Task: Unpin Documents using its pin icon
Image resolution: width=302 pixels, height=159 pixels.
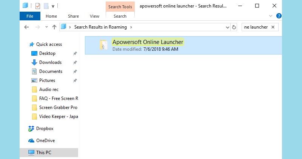Action: (x=75, y=71)
